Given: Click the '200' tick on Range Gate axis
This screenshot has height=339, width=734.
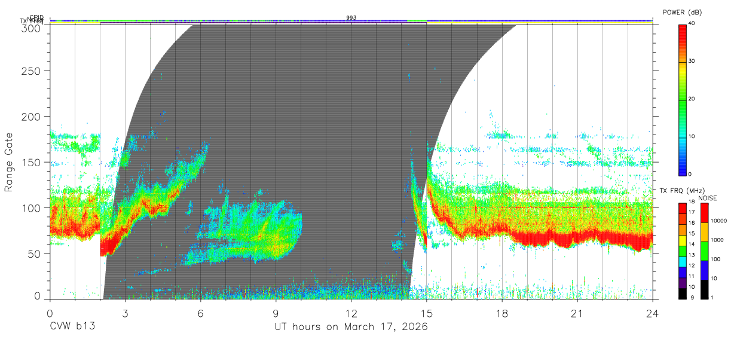Looking at the screenshot, I should click(x=32, y=117).
